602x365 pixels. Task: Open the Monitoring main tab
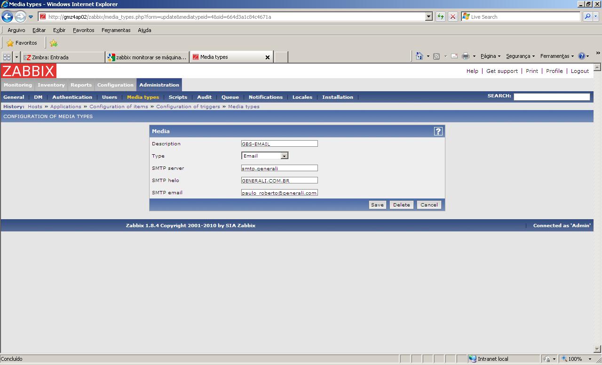[x=18, y=85]
